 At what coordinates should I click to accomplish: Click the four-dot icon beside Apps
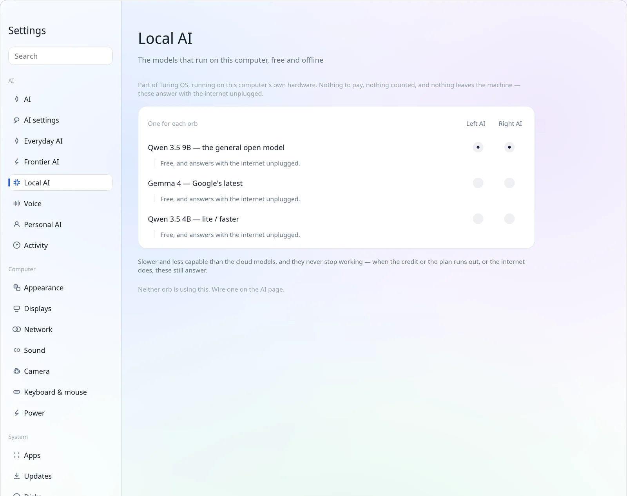point(16,455)
